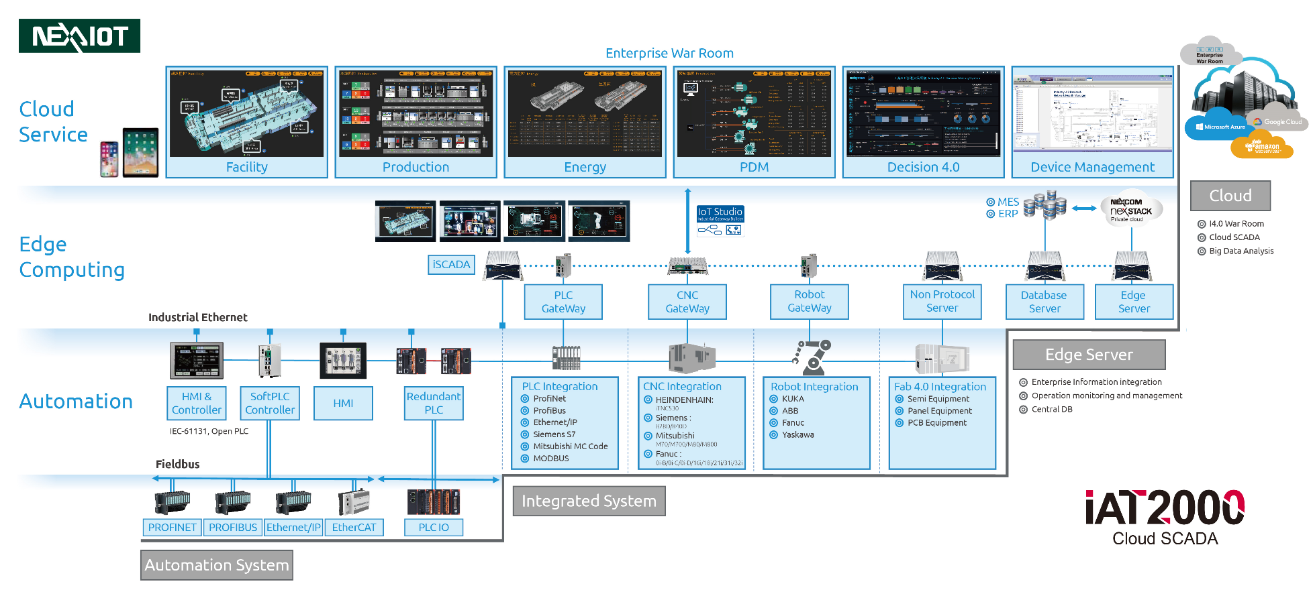Select the PROFINET label box
This screenshot has height=602, width=1313.
point(172,528)
